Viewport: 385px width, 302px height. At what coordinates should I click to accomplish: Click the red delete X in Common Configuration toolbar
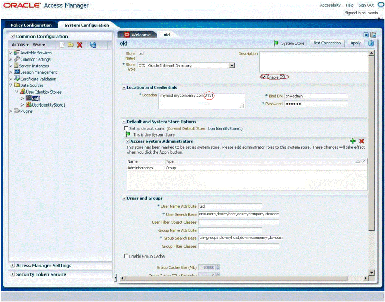80,44
